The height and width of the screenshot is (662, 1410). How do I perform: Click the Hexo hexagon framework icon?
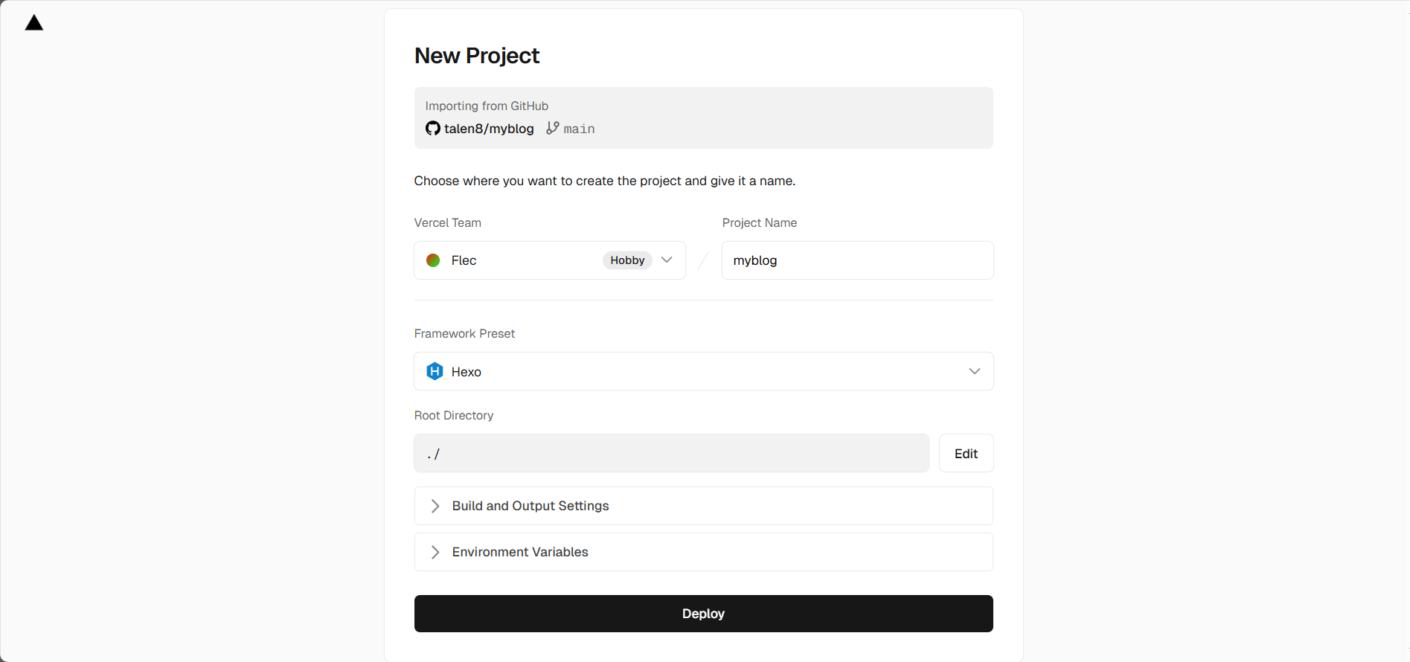435,371
